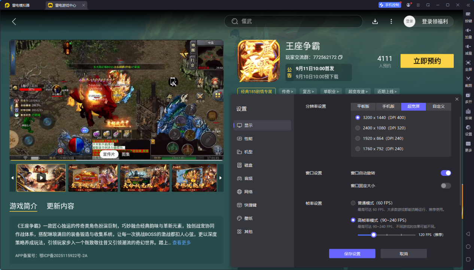The width and height of the screenshot is (474, 270).
Task: Tap the Android home circle button
Action: pyautogui.click(x=468, y=246)
